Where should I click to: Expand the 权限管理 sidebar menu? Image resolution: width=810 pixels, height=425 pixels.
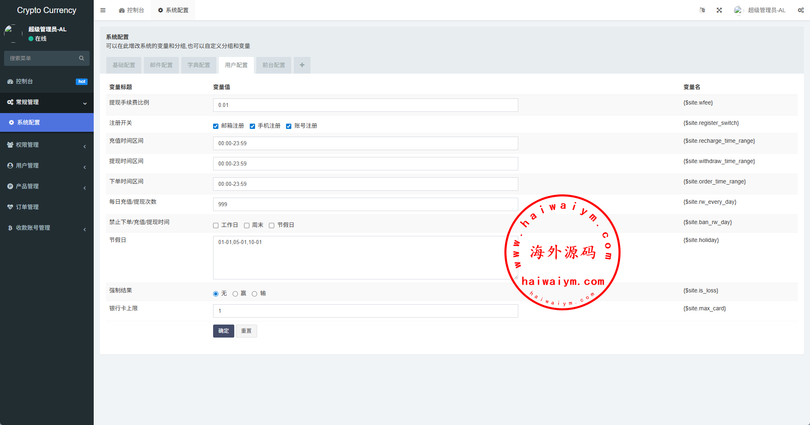point(27,145)
